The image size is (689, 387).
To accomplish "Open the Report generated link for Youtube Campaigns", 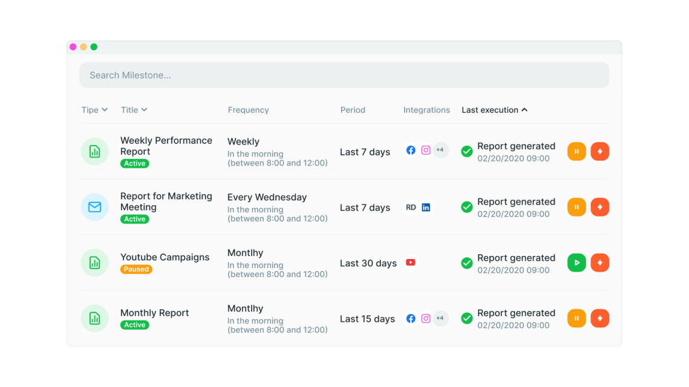I will tap(516, 258).
